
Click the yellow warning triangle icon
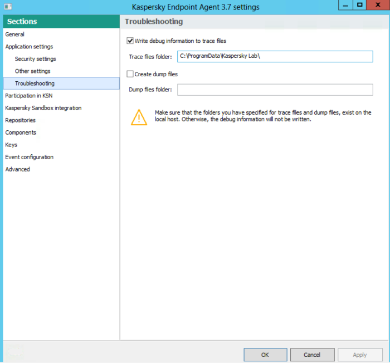139,117
